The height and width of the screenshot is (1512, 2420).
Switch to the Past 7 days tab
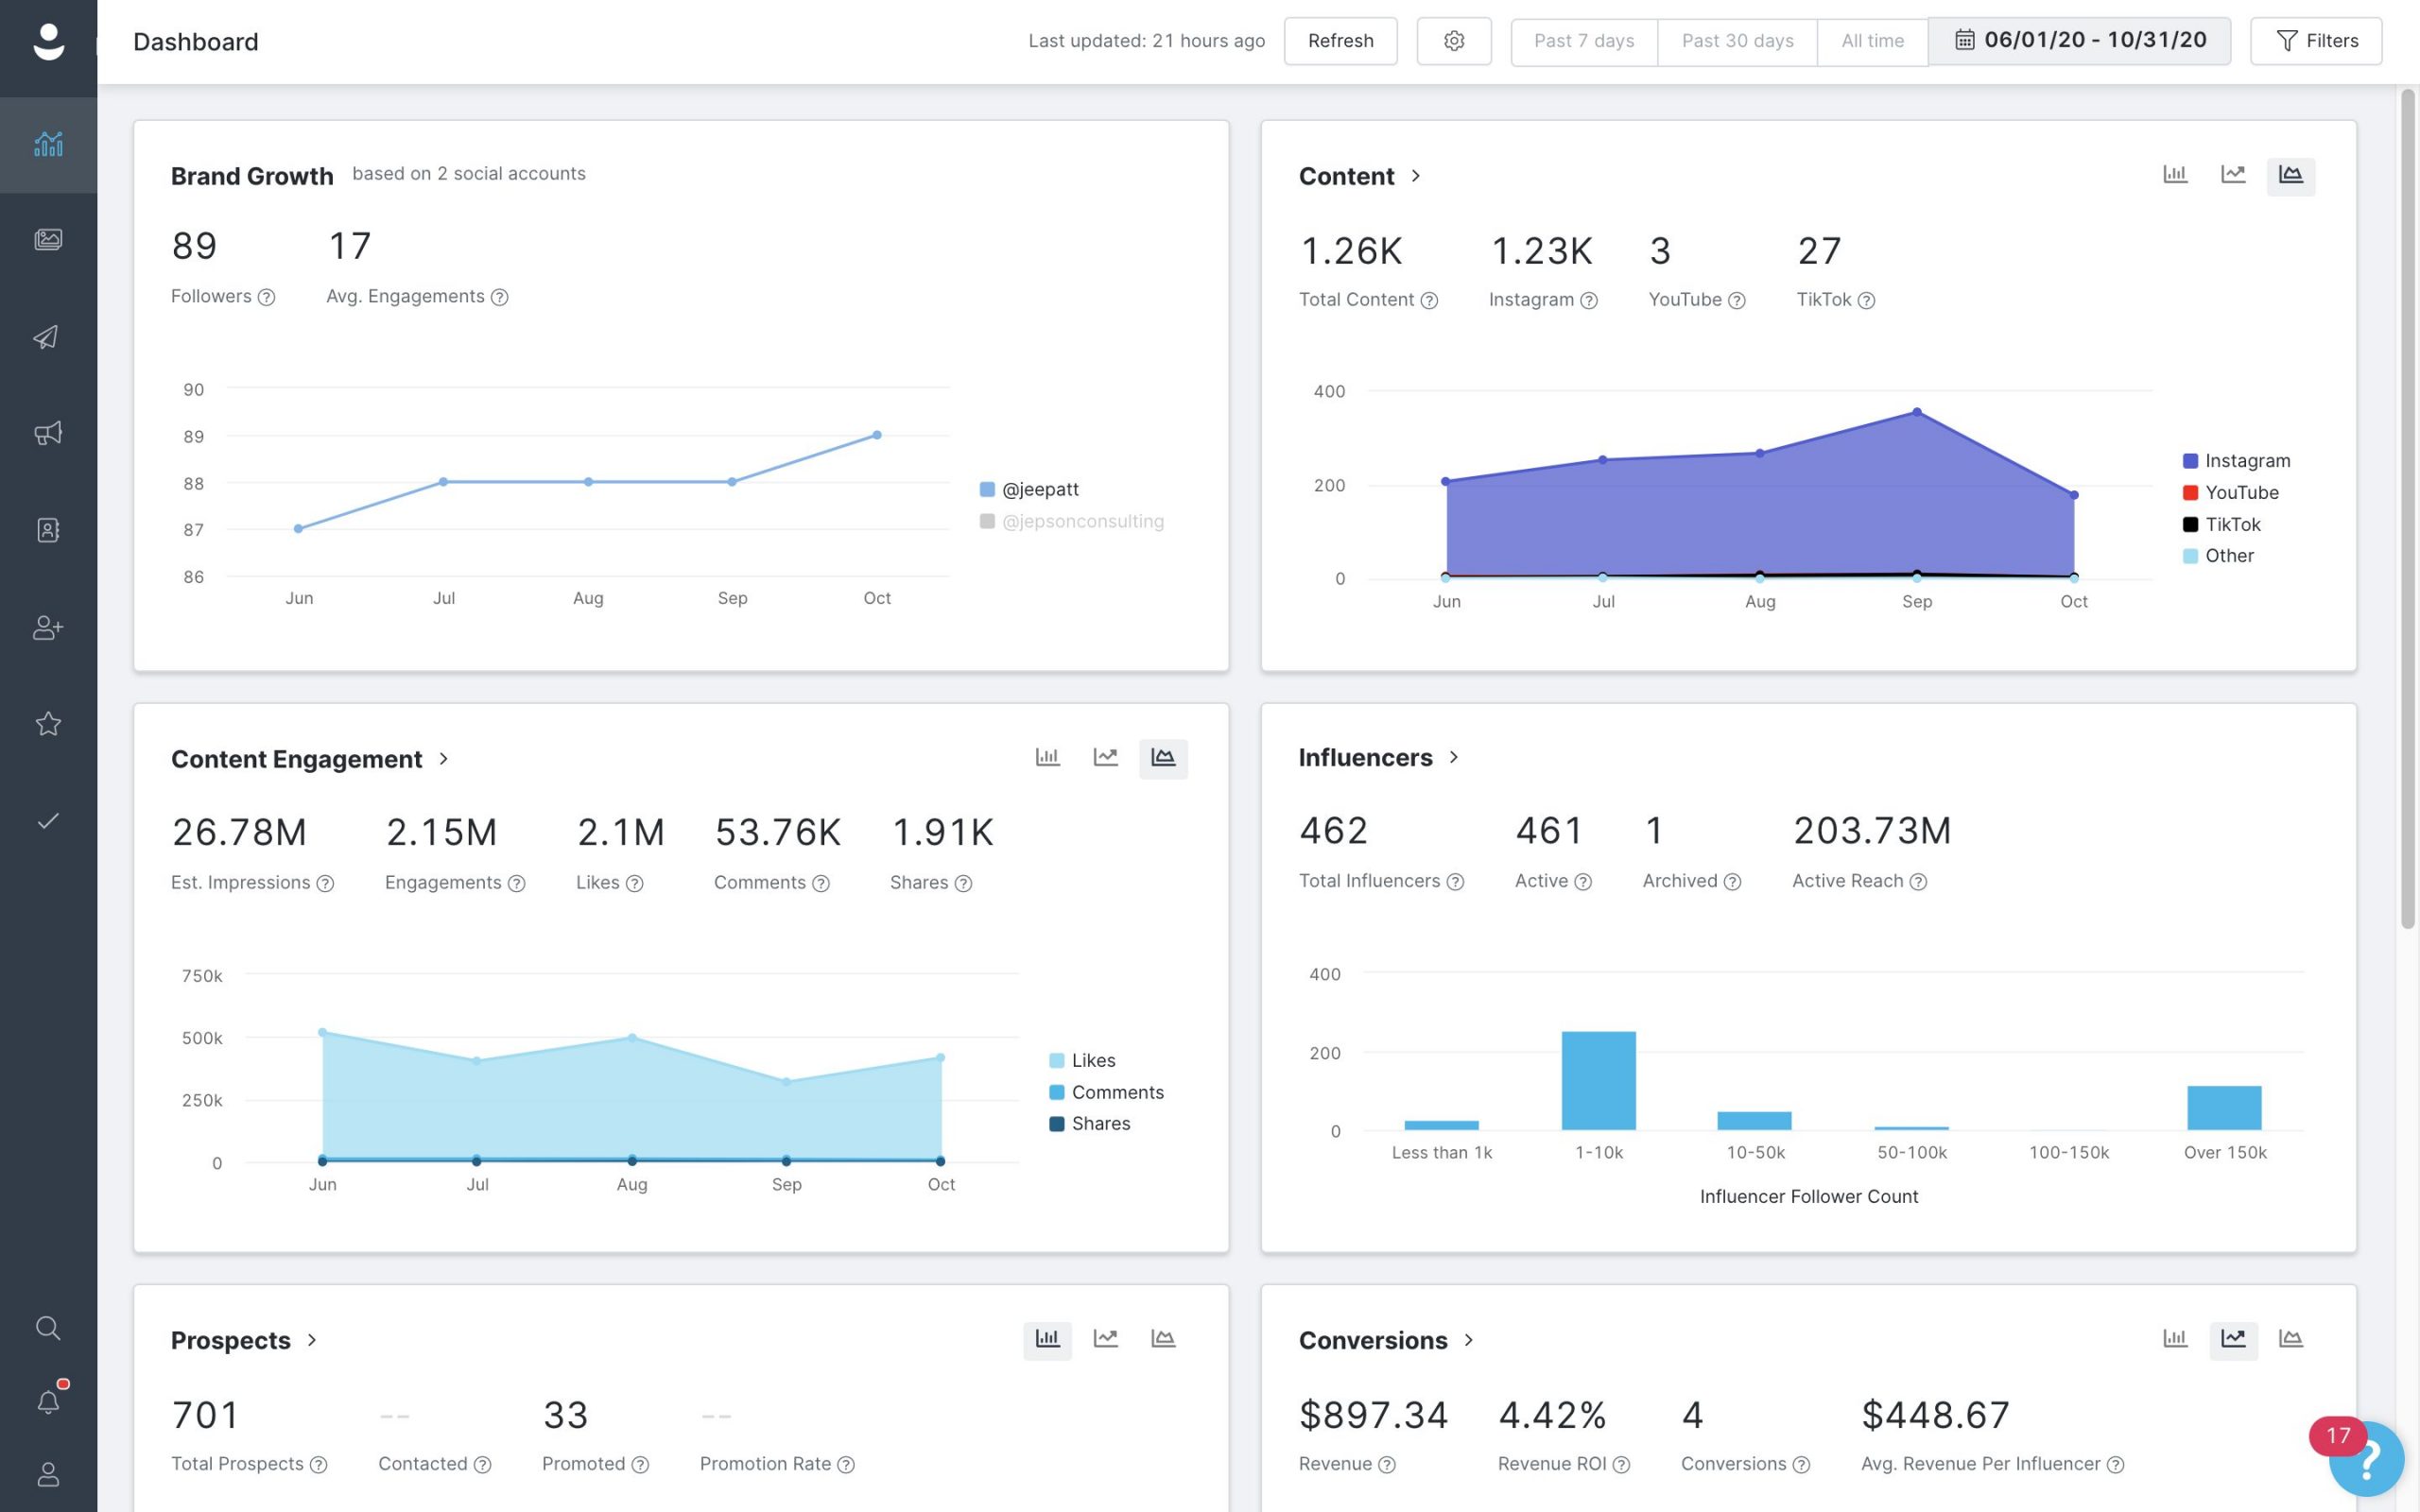(x=1583, y=41)
